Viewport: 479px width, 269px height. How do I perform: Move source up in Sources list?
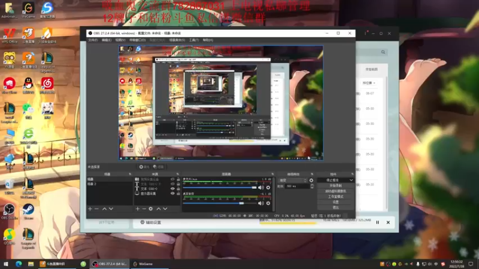point(159,209)
